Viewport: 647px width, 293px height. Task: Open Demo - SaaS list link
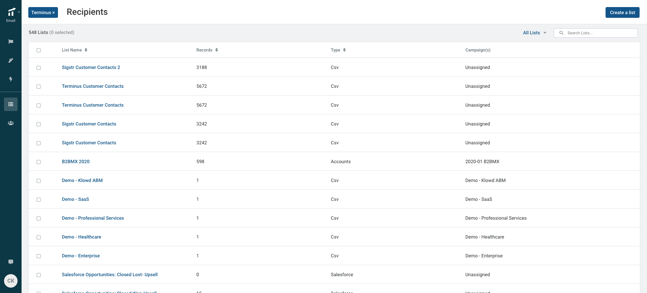[x=75, y=199]
